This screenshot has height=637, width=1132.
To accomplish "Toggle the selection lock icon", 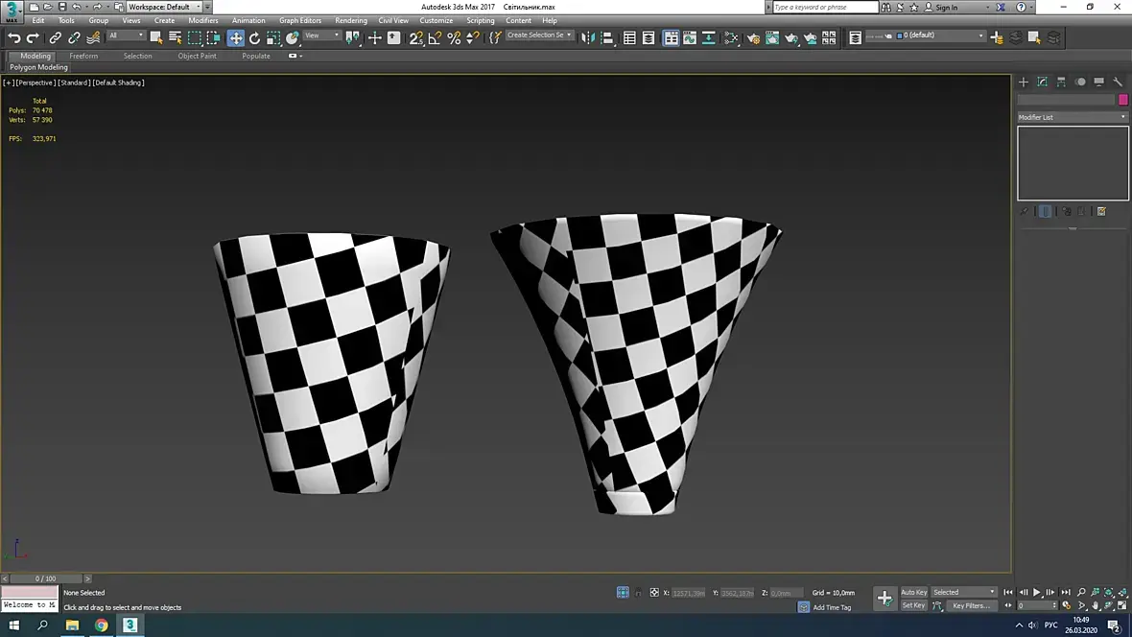I will (639, 593).
